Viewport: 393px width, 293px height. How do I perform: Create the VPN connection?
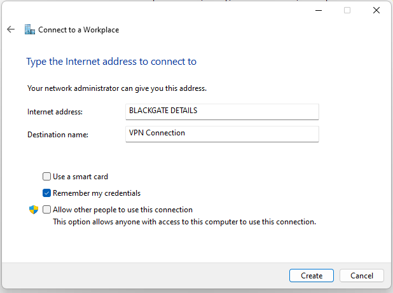click(x=312, y=276)
